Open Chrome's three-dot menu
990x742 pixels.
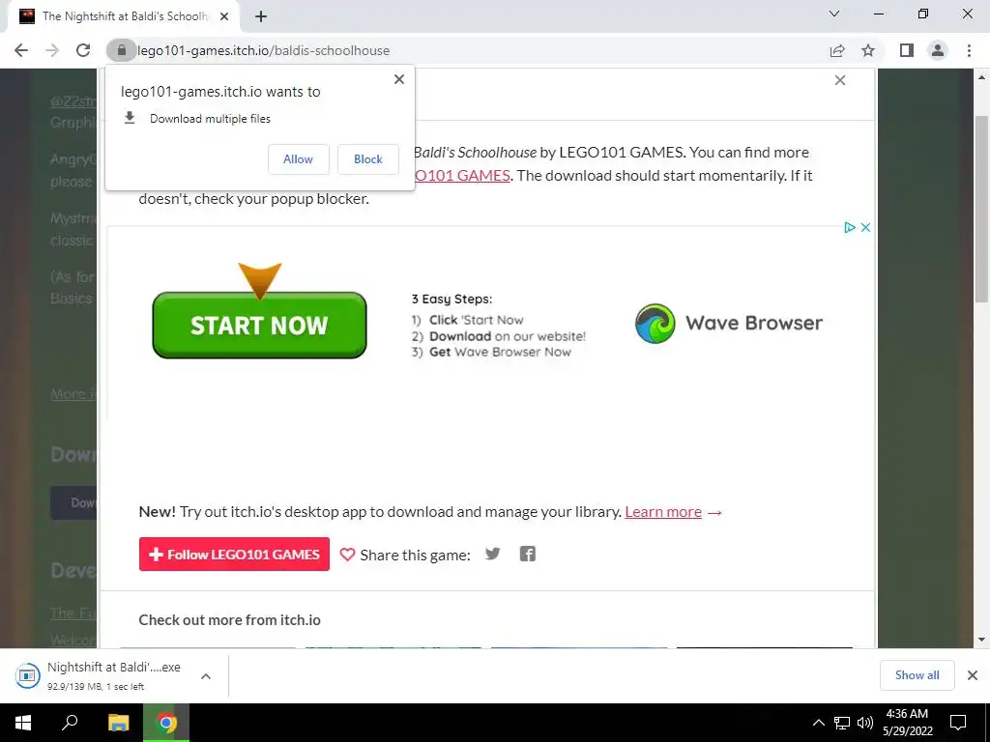pyautogui.click(x=969, y=50)
